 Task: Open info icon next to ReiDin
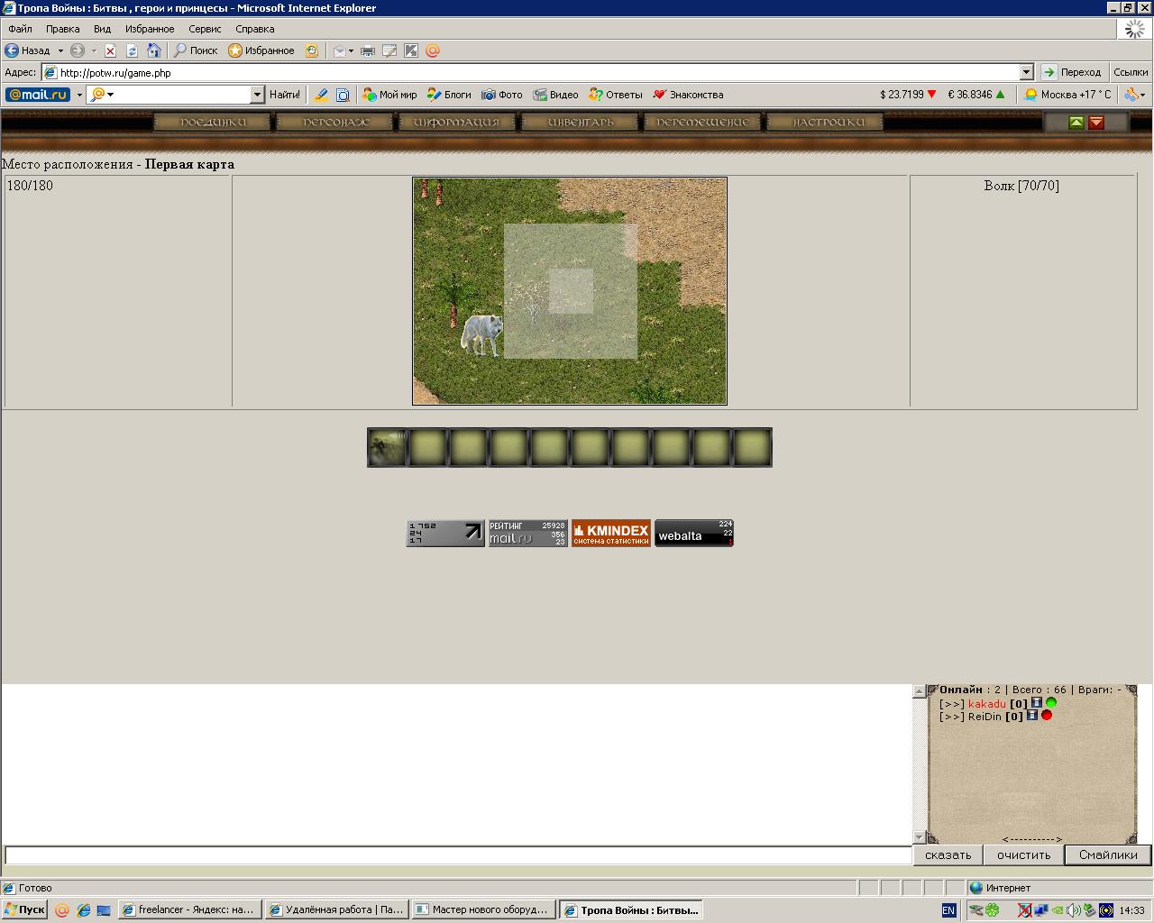[x=1032, y=716]
